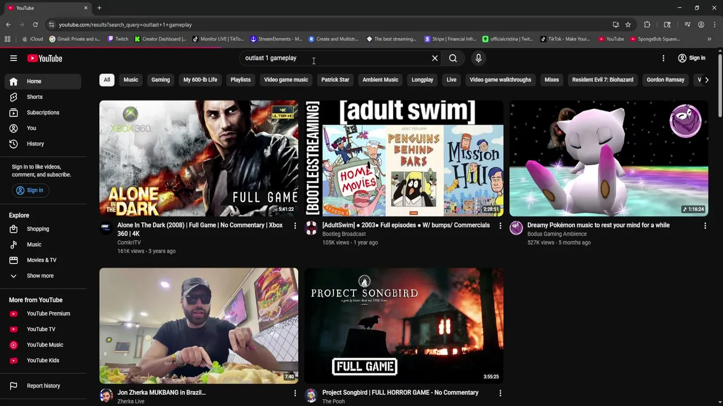The width and height of the screenshot is (723, 406).
Task: Open the Project Songbird thumbnail
Action: coord(404,326)
